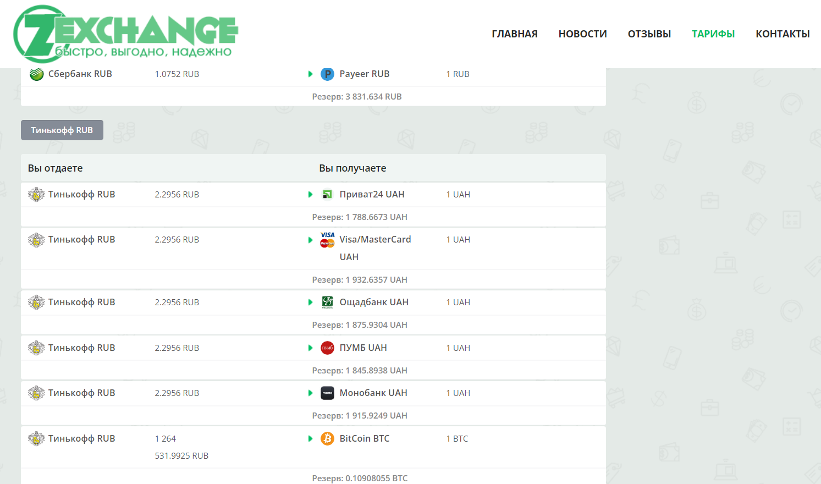Click green arrow in Ощадбанк row
Viewport: 821px width, 484px height.
pos(310,302)
